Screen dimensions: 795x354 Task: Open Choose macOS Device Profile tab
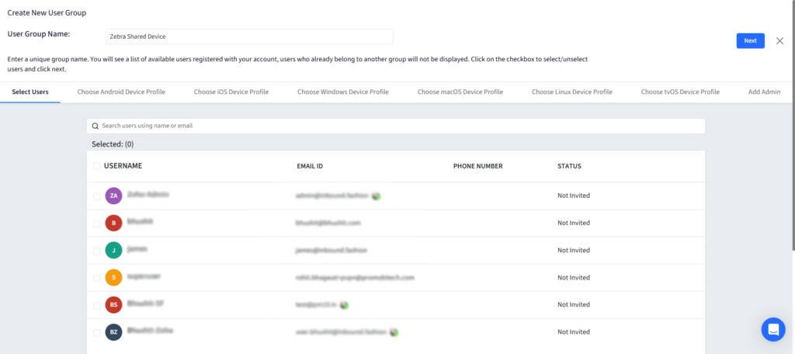460,92
